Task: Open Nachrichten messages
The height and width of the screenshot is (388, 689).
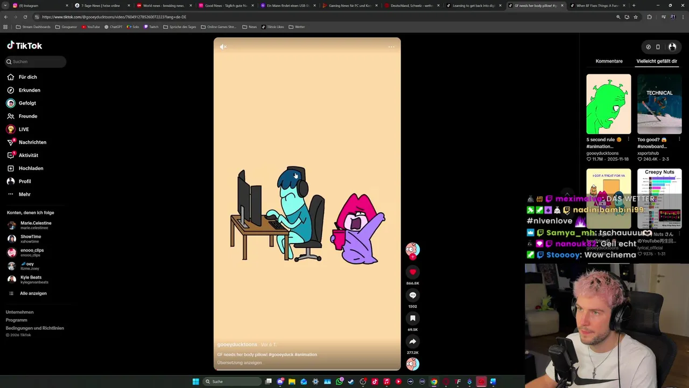Action: click(x=32, y=142)
